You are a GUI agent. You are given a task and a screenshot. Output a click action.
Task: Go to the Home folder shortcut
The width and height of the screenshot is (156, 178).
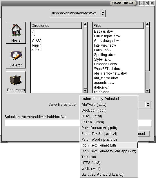16,33
